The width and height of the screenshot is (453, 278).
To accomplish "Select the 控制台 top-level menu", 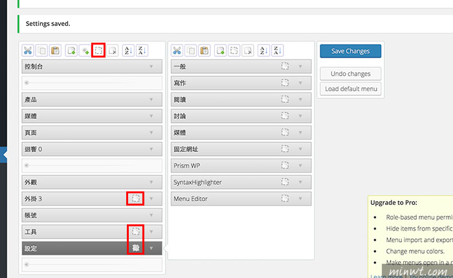I will [92, 67].
